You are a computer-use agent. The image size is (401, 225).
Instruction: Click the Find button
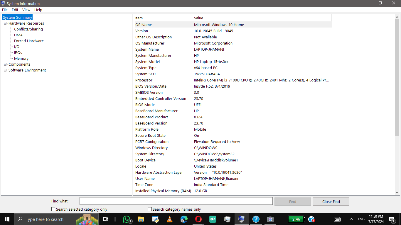(292, 202)
